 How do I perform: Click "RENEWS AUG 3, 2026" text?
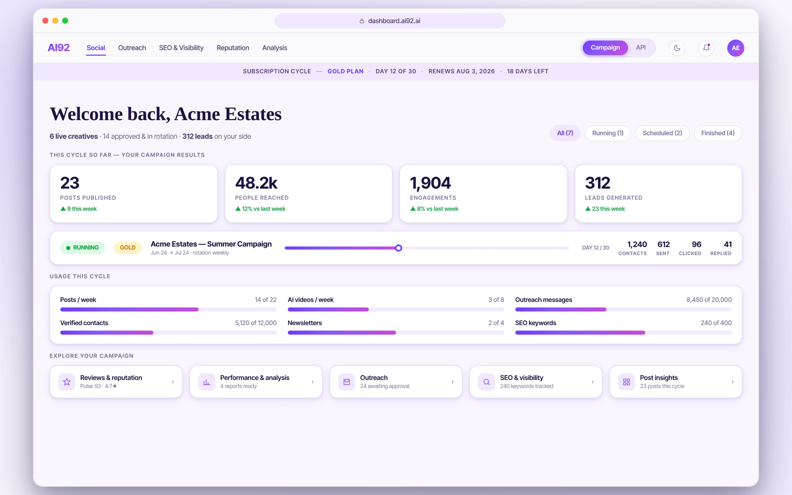[461, 71]
